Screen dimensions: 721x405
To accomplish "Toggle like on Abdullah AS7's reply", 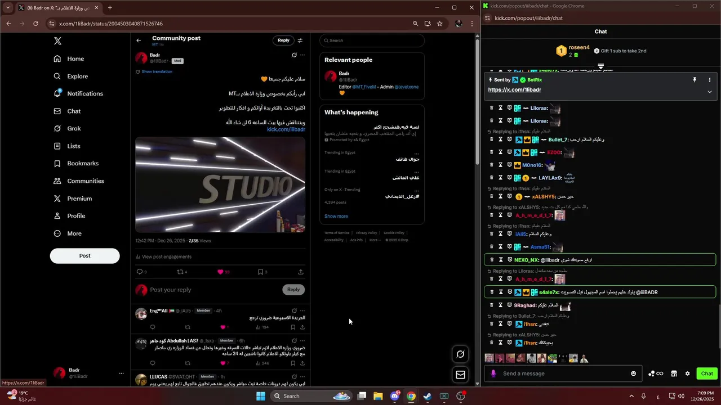I will pos(222,363).
